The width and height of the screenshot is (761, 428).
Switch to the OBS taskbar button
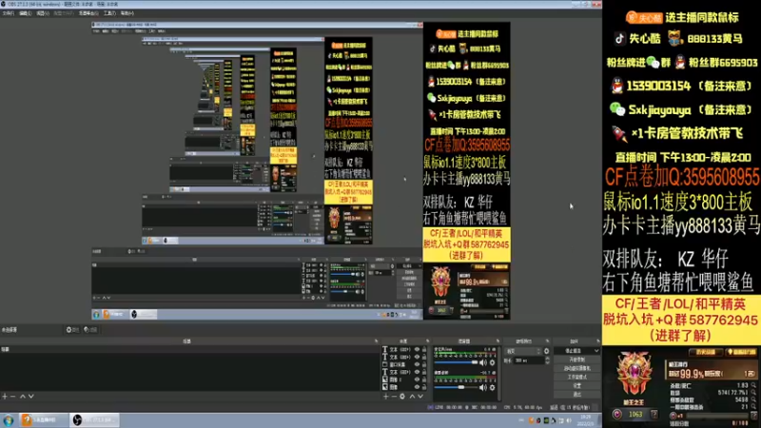point(94,420)
